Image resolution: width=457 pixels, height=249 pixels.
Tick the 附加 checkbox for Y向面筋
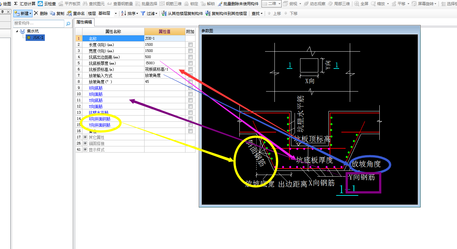pos(190,106)
